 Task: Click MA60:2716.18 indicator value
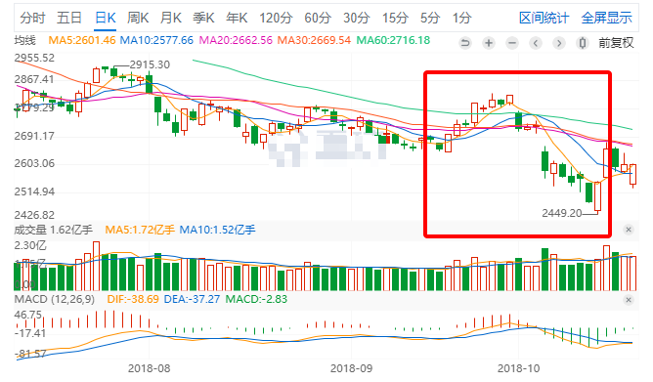coord(393,40)
